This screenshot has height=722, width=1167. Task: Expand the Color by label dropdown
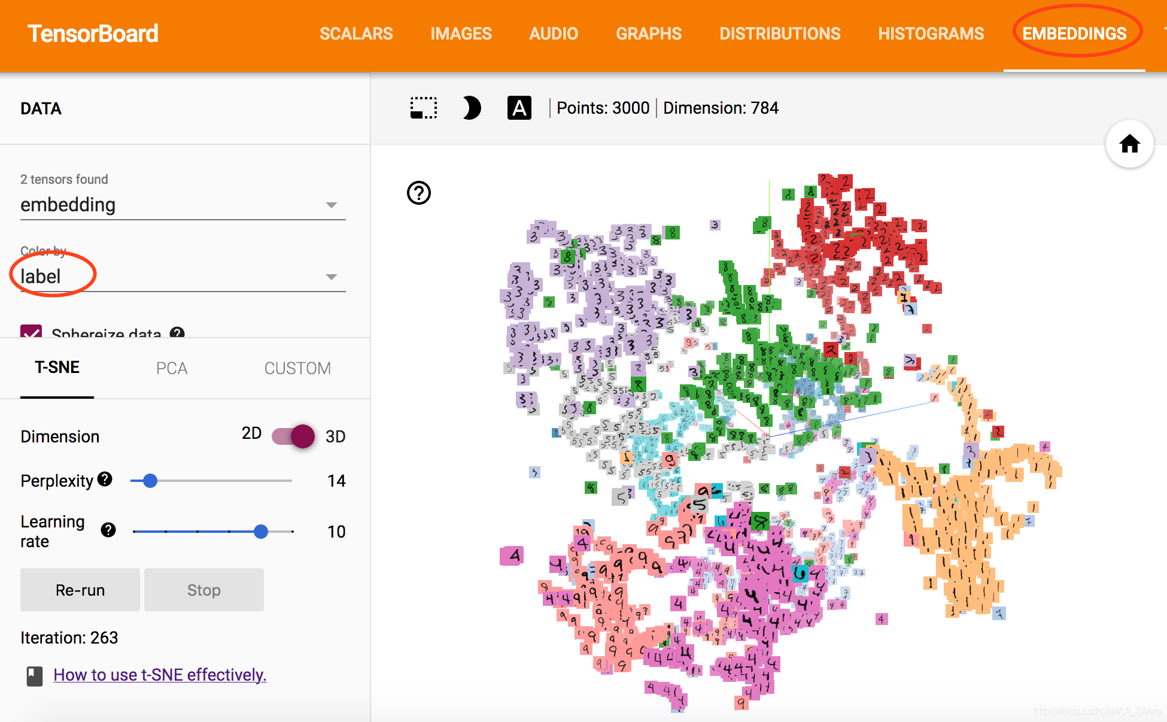(183, 277)
